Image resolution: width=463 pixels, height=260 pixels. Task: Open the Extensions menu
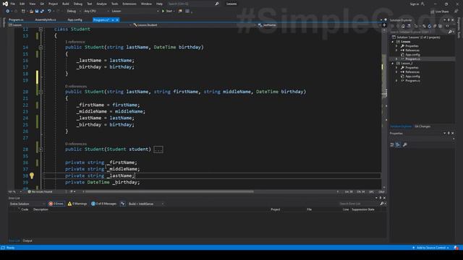(129, 4)
